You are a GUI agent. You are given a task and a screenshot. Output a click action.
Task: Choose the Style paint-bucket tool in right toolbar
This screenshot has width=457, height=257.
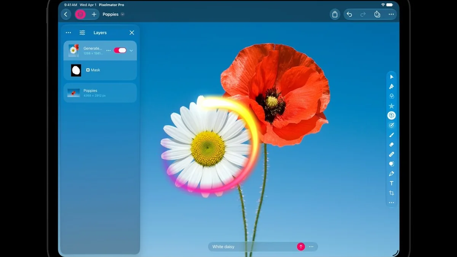coord(391,86)
